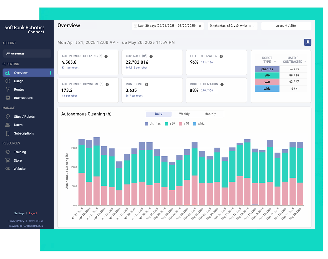Click the download report icon

tap(307, 42)
